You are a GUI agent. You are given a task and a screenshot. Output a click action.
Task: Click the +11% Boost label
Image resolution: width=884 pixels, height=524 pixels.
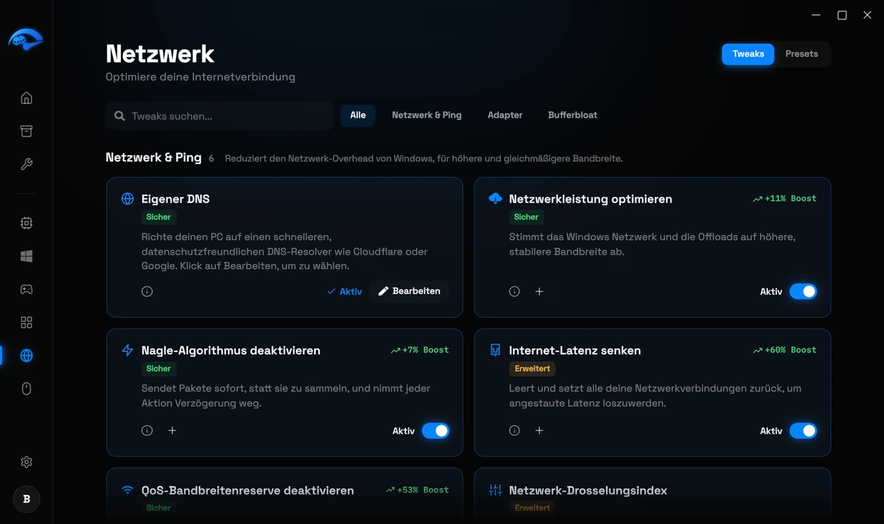785,199
